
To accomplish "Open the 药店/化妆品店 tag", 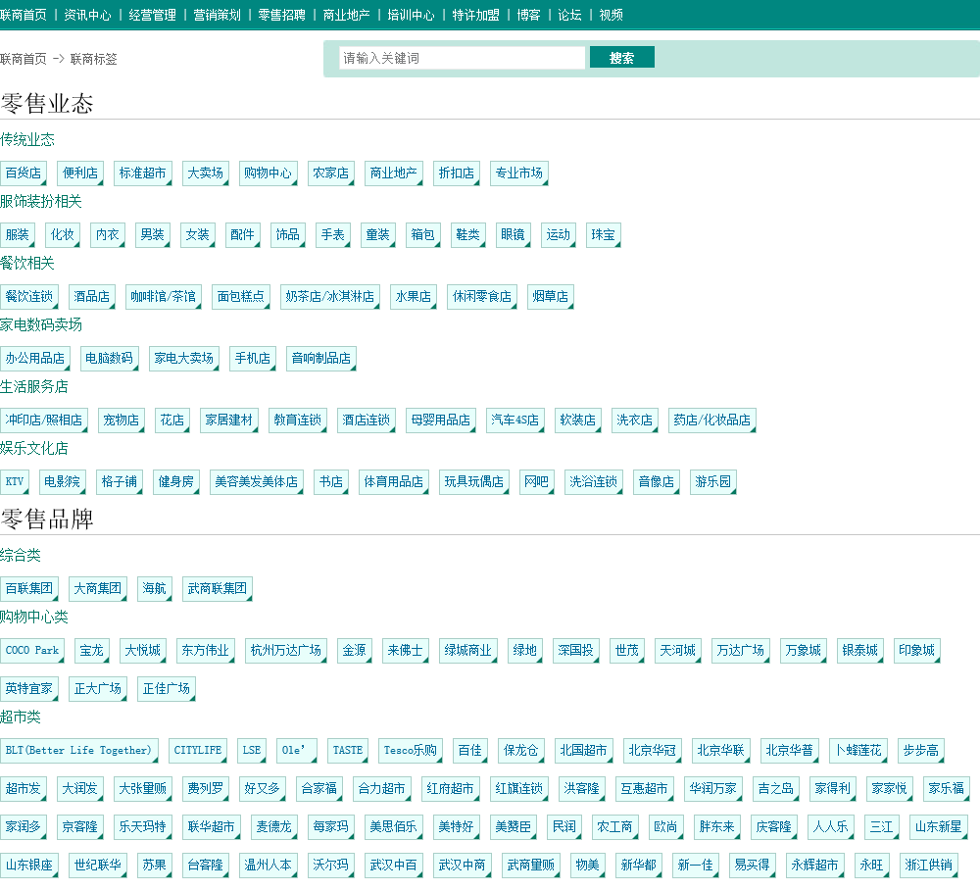I will tap(711, 421).
